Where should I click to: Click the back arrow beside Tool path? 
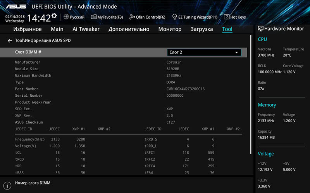10,41
